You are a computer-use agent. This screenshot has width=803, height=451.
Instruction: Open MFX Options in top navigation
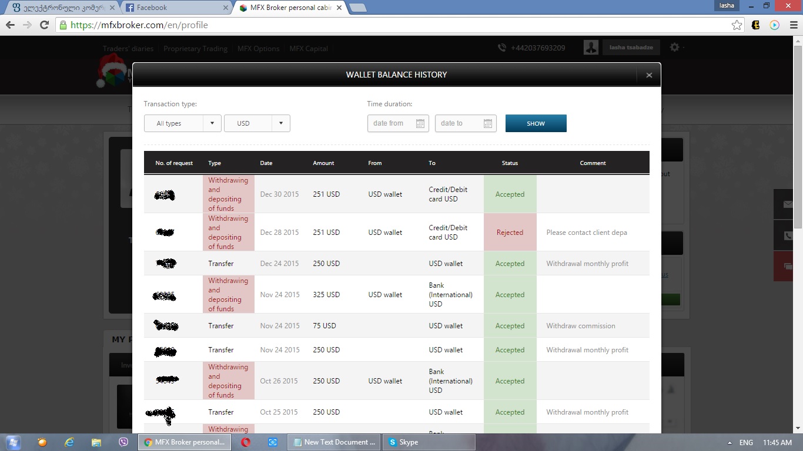pos(259,49)
